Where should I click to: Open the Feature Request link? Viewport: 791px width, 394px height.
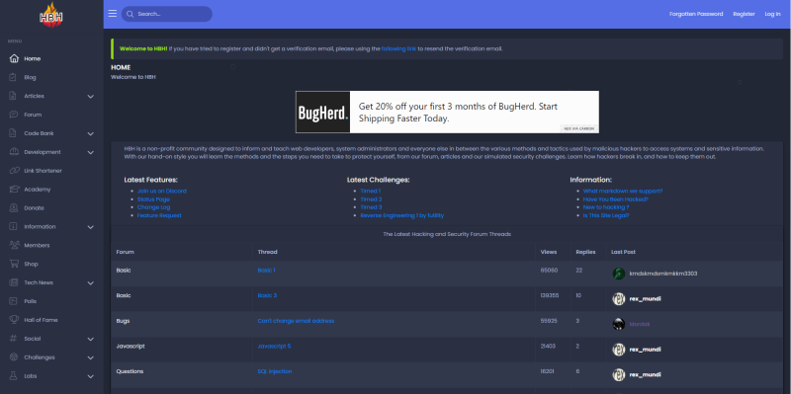pyautogui.click(x=159, y=215)
